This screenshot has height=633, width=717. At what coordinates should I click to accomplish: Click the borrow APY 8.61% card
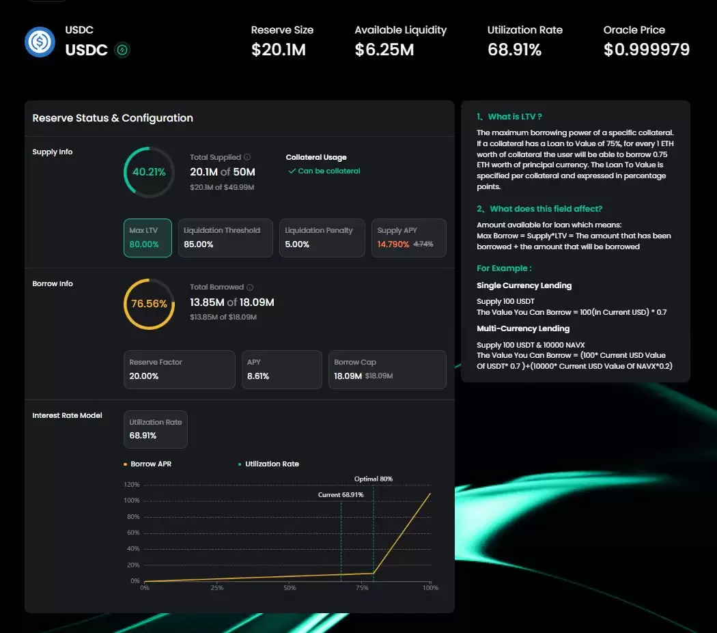(281, 369)
